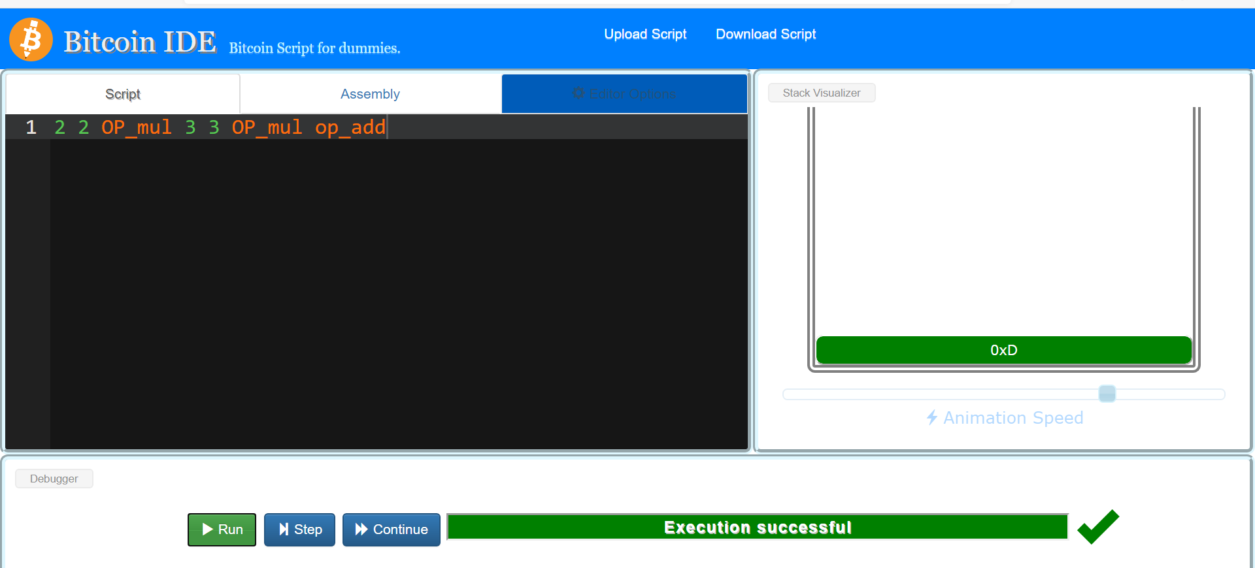
Task: Switch to the Assembly tab
Action: point(370,94)
